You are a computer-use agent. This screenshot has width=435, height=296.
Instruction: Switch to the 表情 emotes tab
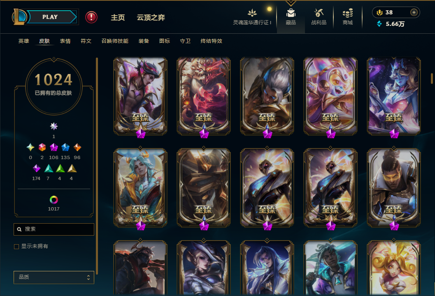[65, 41]
